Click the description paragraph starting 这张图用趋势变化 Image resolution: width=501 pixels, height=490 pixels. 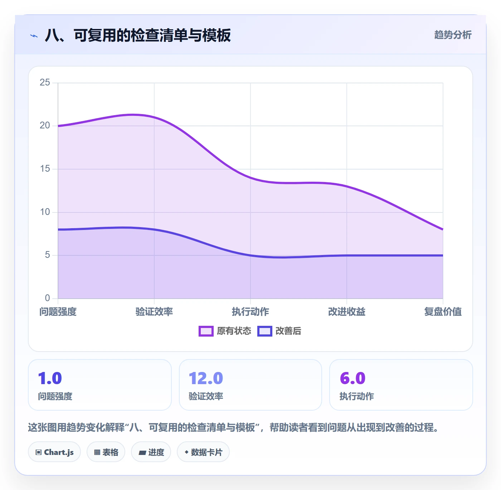(x=233, y=427)
